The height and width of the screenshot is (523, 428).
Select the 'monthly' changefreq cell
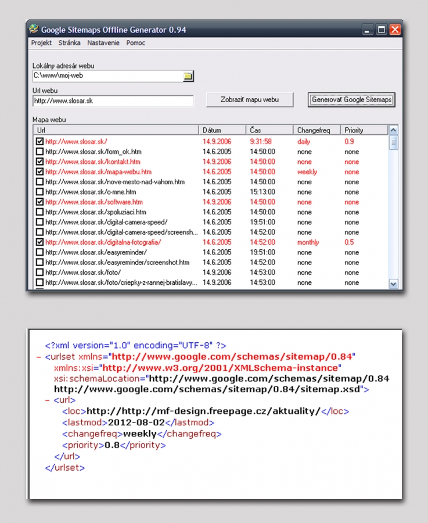[308, 242]
